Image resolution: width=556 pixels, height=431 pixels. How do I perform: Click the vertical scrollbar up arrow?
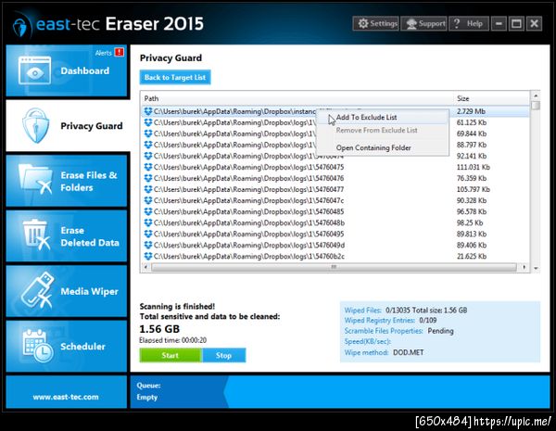pyautogui.click(x=536, y=95)
